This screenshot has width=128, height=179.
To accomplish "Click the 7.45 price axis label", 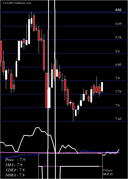I will (118, 119).
